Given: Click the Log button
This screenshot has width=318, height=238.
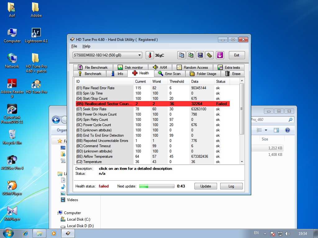Looking at the screenshot, I should point(231,186).
